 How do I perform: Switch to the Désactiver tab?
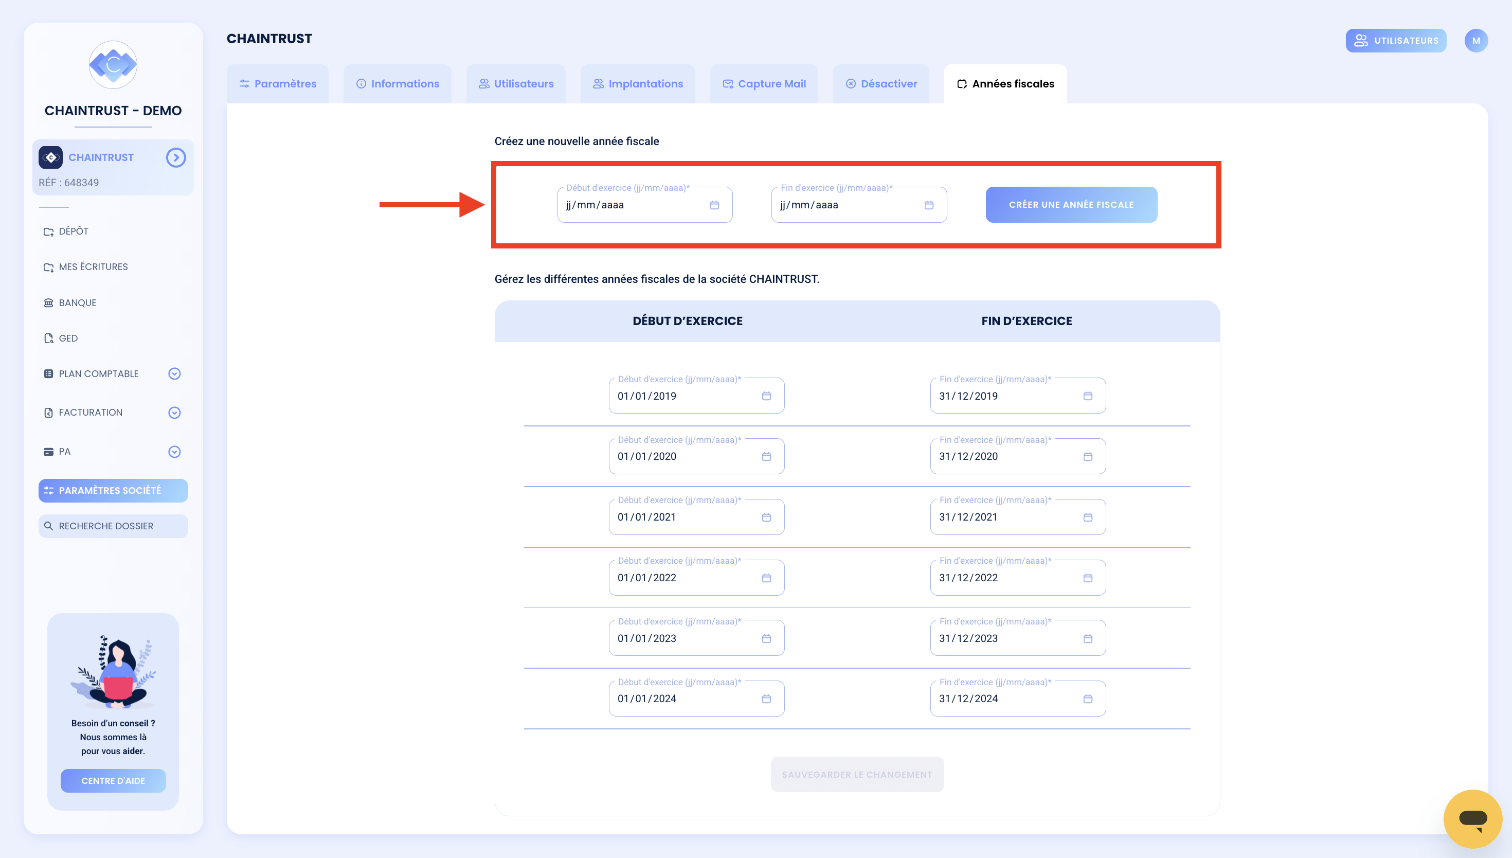coord(881,84)
